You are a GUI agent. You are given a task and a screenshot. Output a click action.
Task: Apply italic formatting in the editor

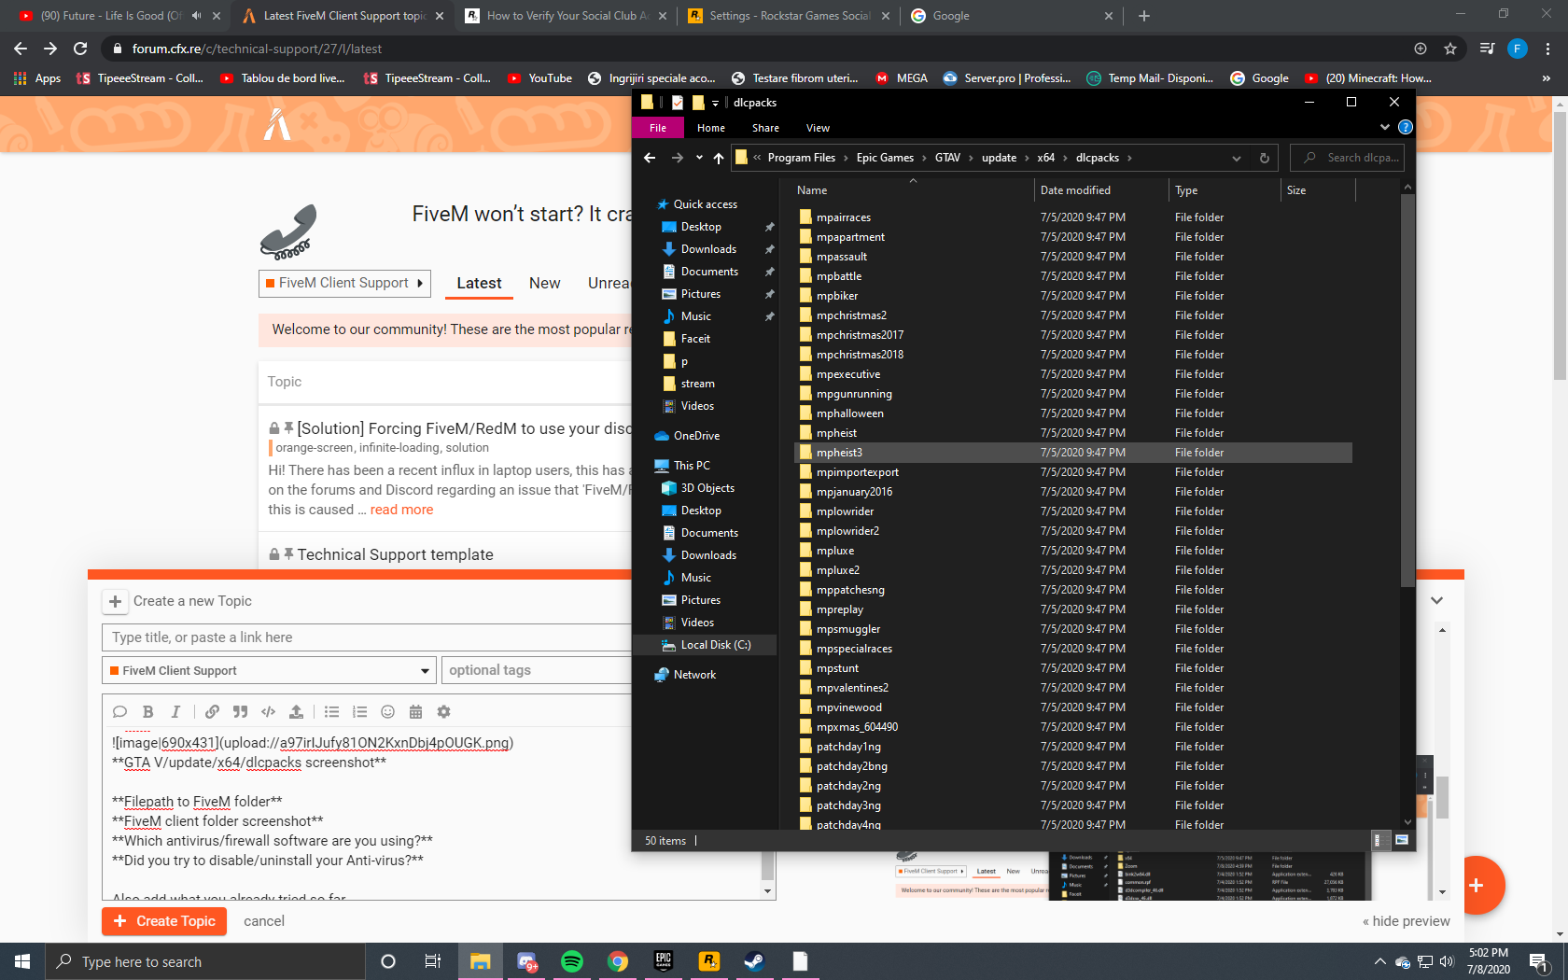coord(175,712)
